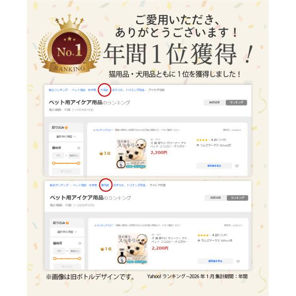Click help icon beside 価格帯 in upper panel
The height and width of the screenshot is (296, 296).
coord(79,148)
